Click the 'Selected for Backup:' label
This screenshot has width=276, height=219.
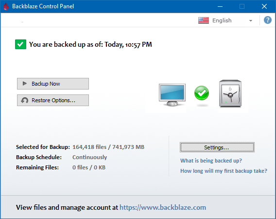tap(43, 147)
